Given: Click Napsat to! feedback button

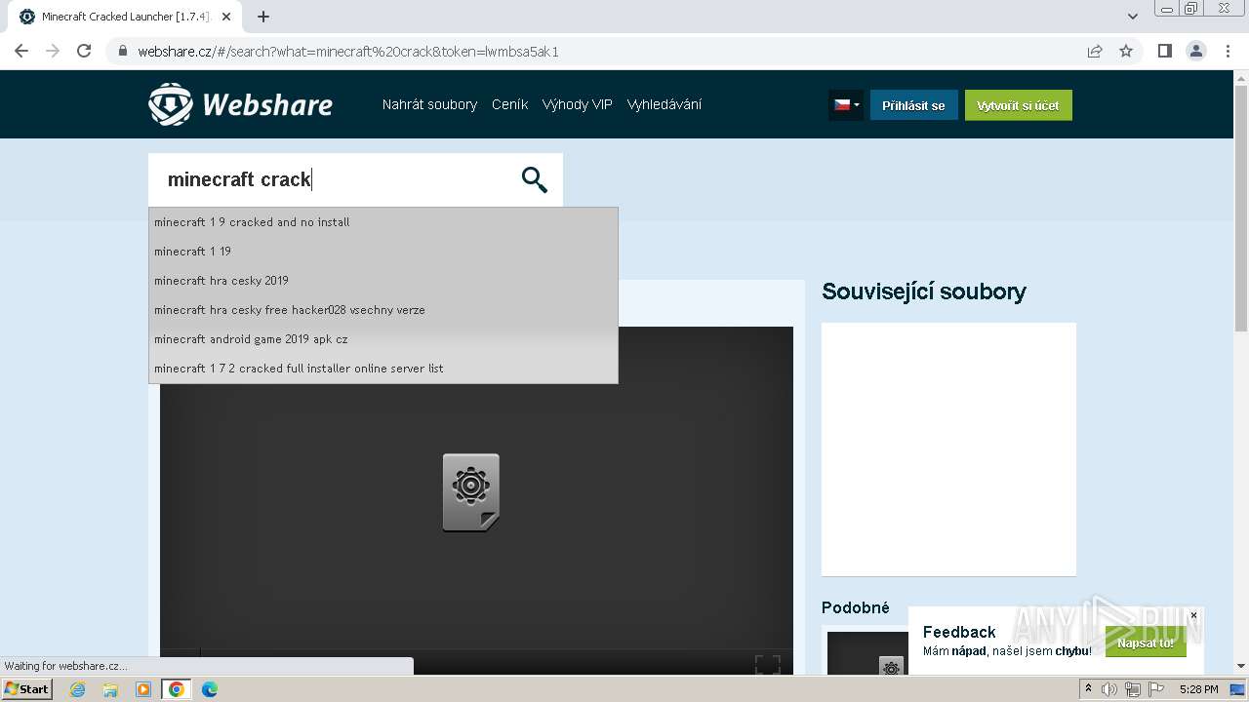Looking at the screenshot, I should tap(1146, 643).
